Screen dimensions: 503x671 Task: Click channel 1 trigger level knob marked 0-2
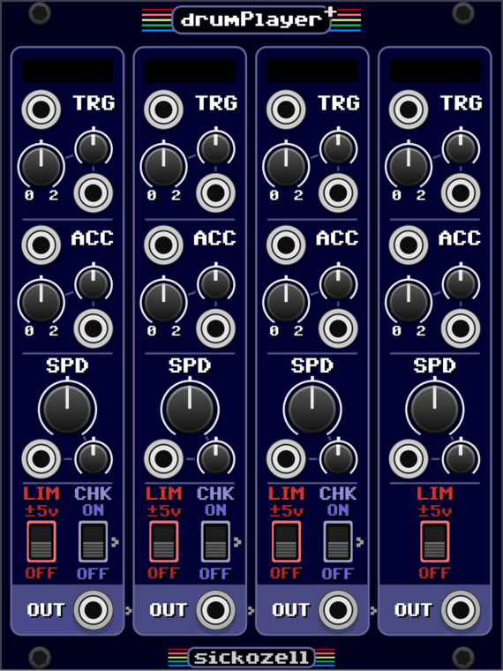(41, 167)
